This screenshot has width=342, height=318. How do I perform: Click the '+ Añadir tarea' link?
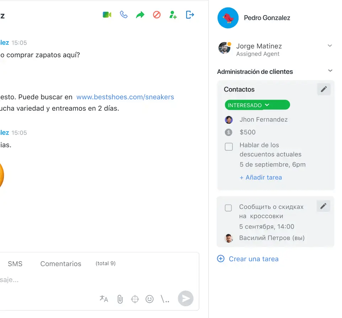[261, 177]
